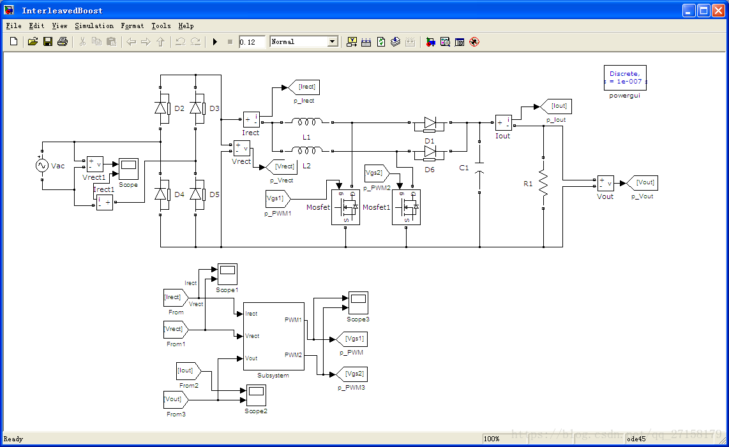
Task: Select the Vrect voltage measurement block
Action: pos(242,149)
